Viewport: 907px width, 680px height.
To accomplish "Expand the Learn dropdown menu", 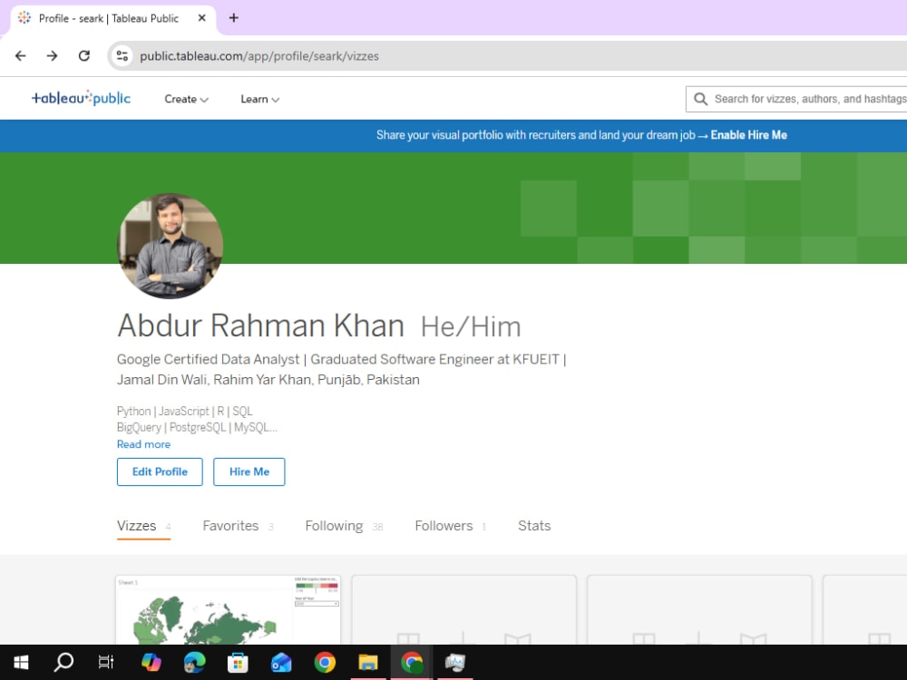I will [x=259, y=99].
